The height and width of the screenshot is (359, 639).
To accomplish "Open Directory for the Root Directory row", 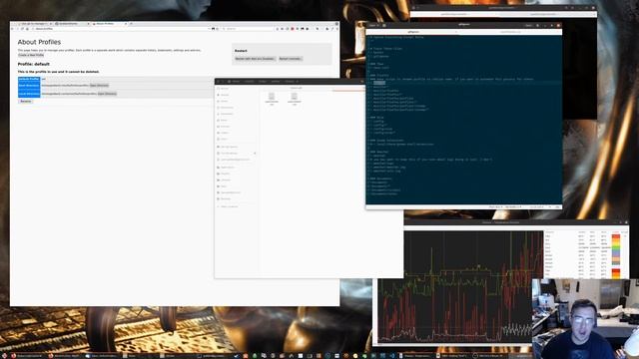I will pos(99,86).
